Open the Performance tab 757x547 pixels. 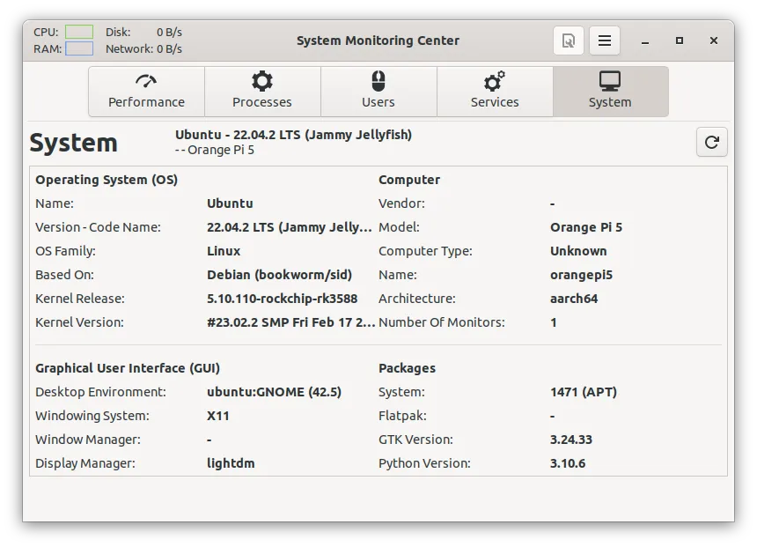coord(146,92)
